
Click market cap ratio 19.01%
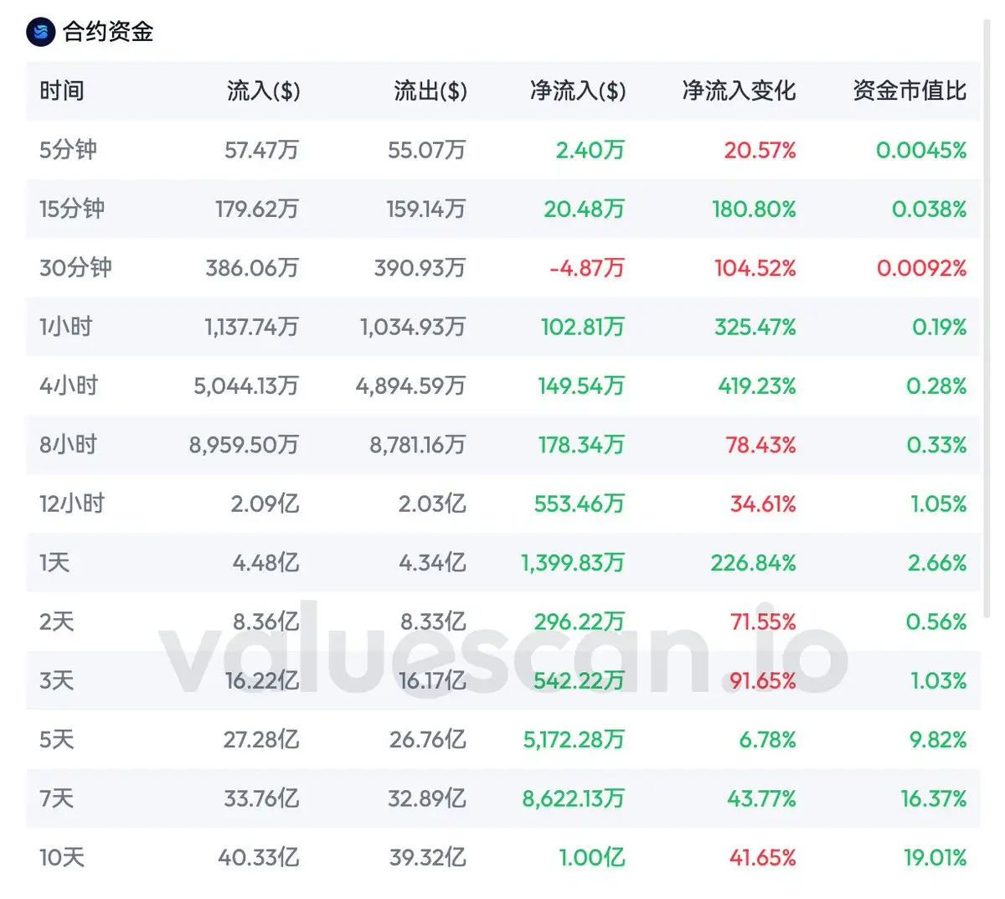[x=935, y=857]
